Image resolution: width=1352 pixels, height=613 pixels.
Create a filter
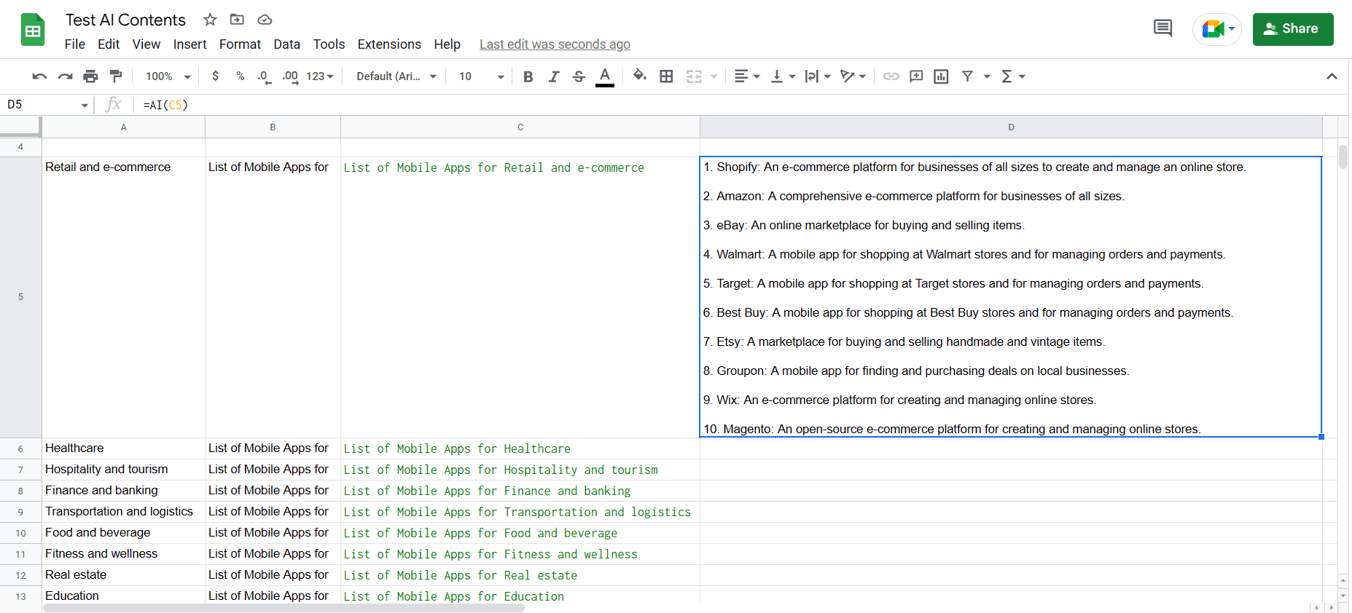coord(967,76)
